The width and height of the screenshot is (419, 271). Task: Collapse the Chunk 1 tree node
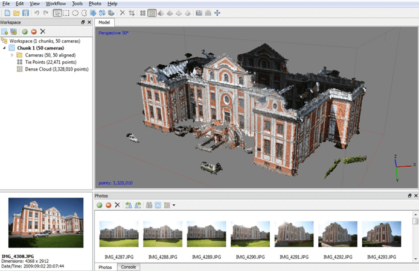tap(5, 48)
